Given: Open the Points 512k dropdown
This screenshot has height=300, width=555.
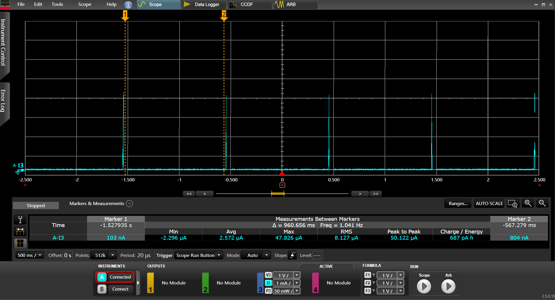Looking at the screenshot, I should point(112,255).
